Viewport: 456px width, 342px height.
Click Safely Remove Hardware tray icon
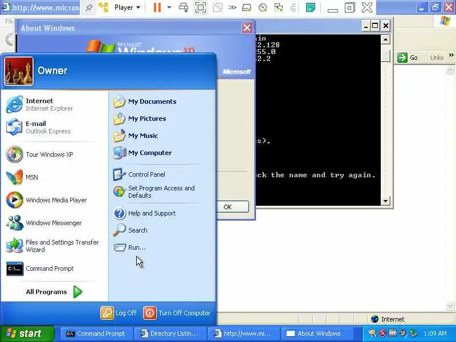[x=413, y=333]
